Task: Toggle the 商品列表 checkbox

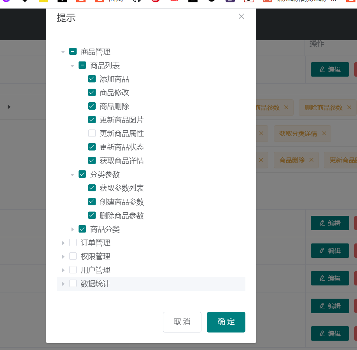Action: [82, 65]
